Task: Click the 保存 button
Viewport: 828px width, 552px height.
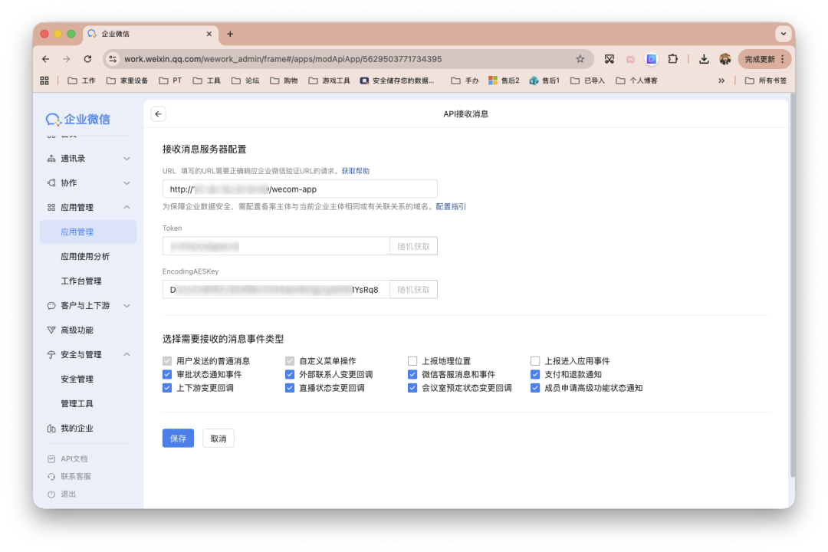Action: coord(178,438)
